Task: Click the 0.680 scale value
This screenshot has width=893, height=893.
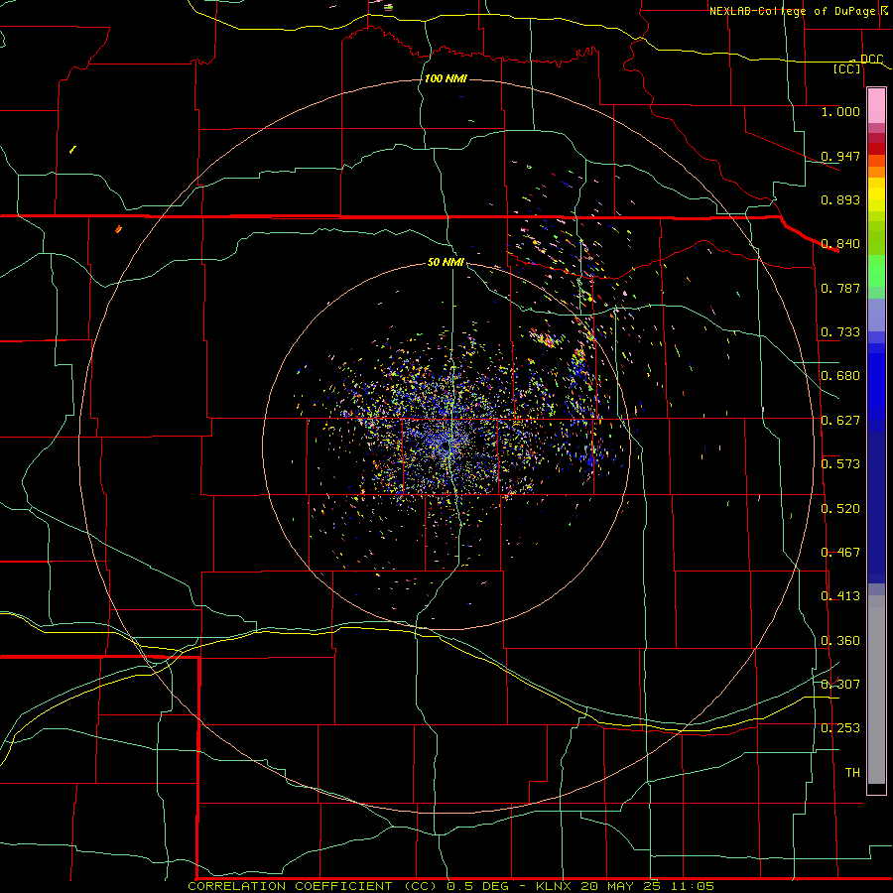Action: (x=840, y=376)
